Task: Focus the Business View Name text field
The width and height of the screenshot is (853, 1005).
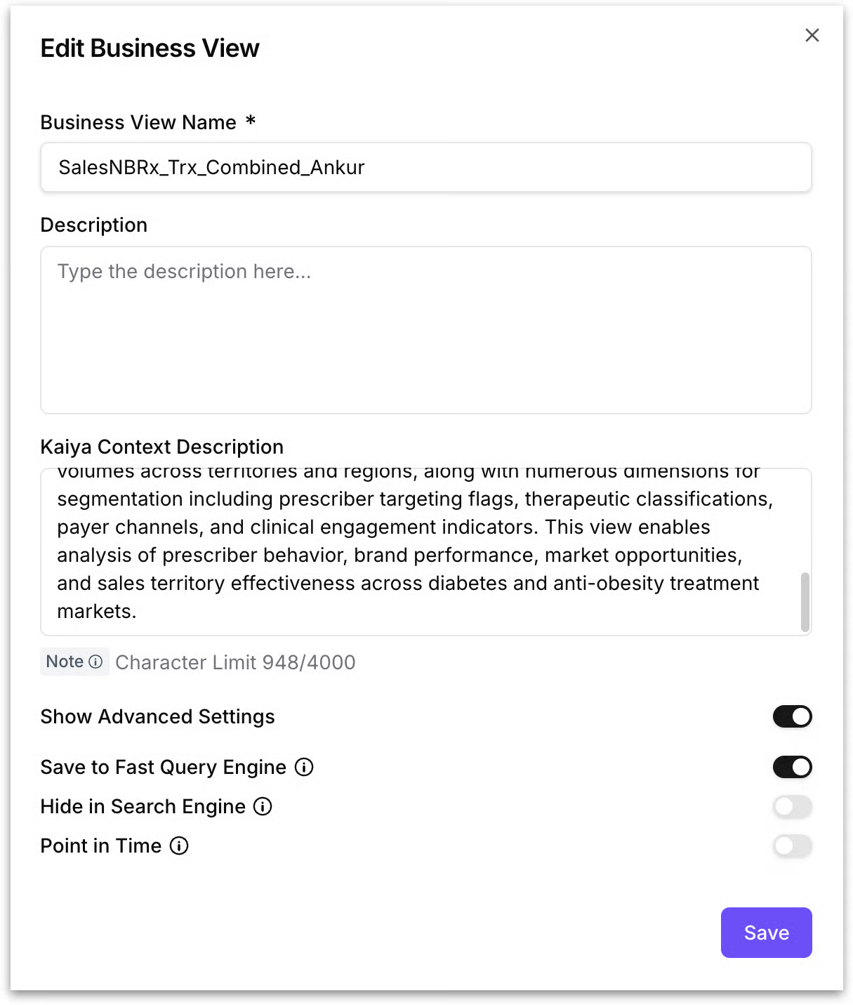Action: 425,167
